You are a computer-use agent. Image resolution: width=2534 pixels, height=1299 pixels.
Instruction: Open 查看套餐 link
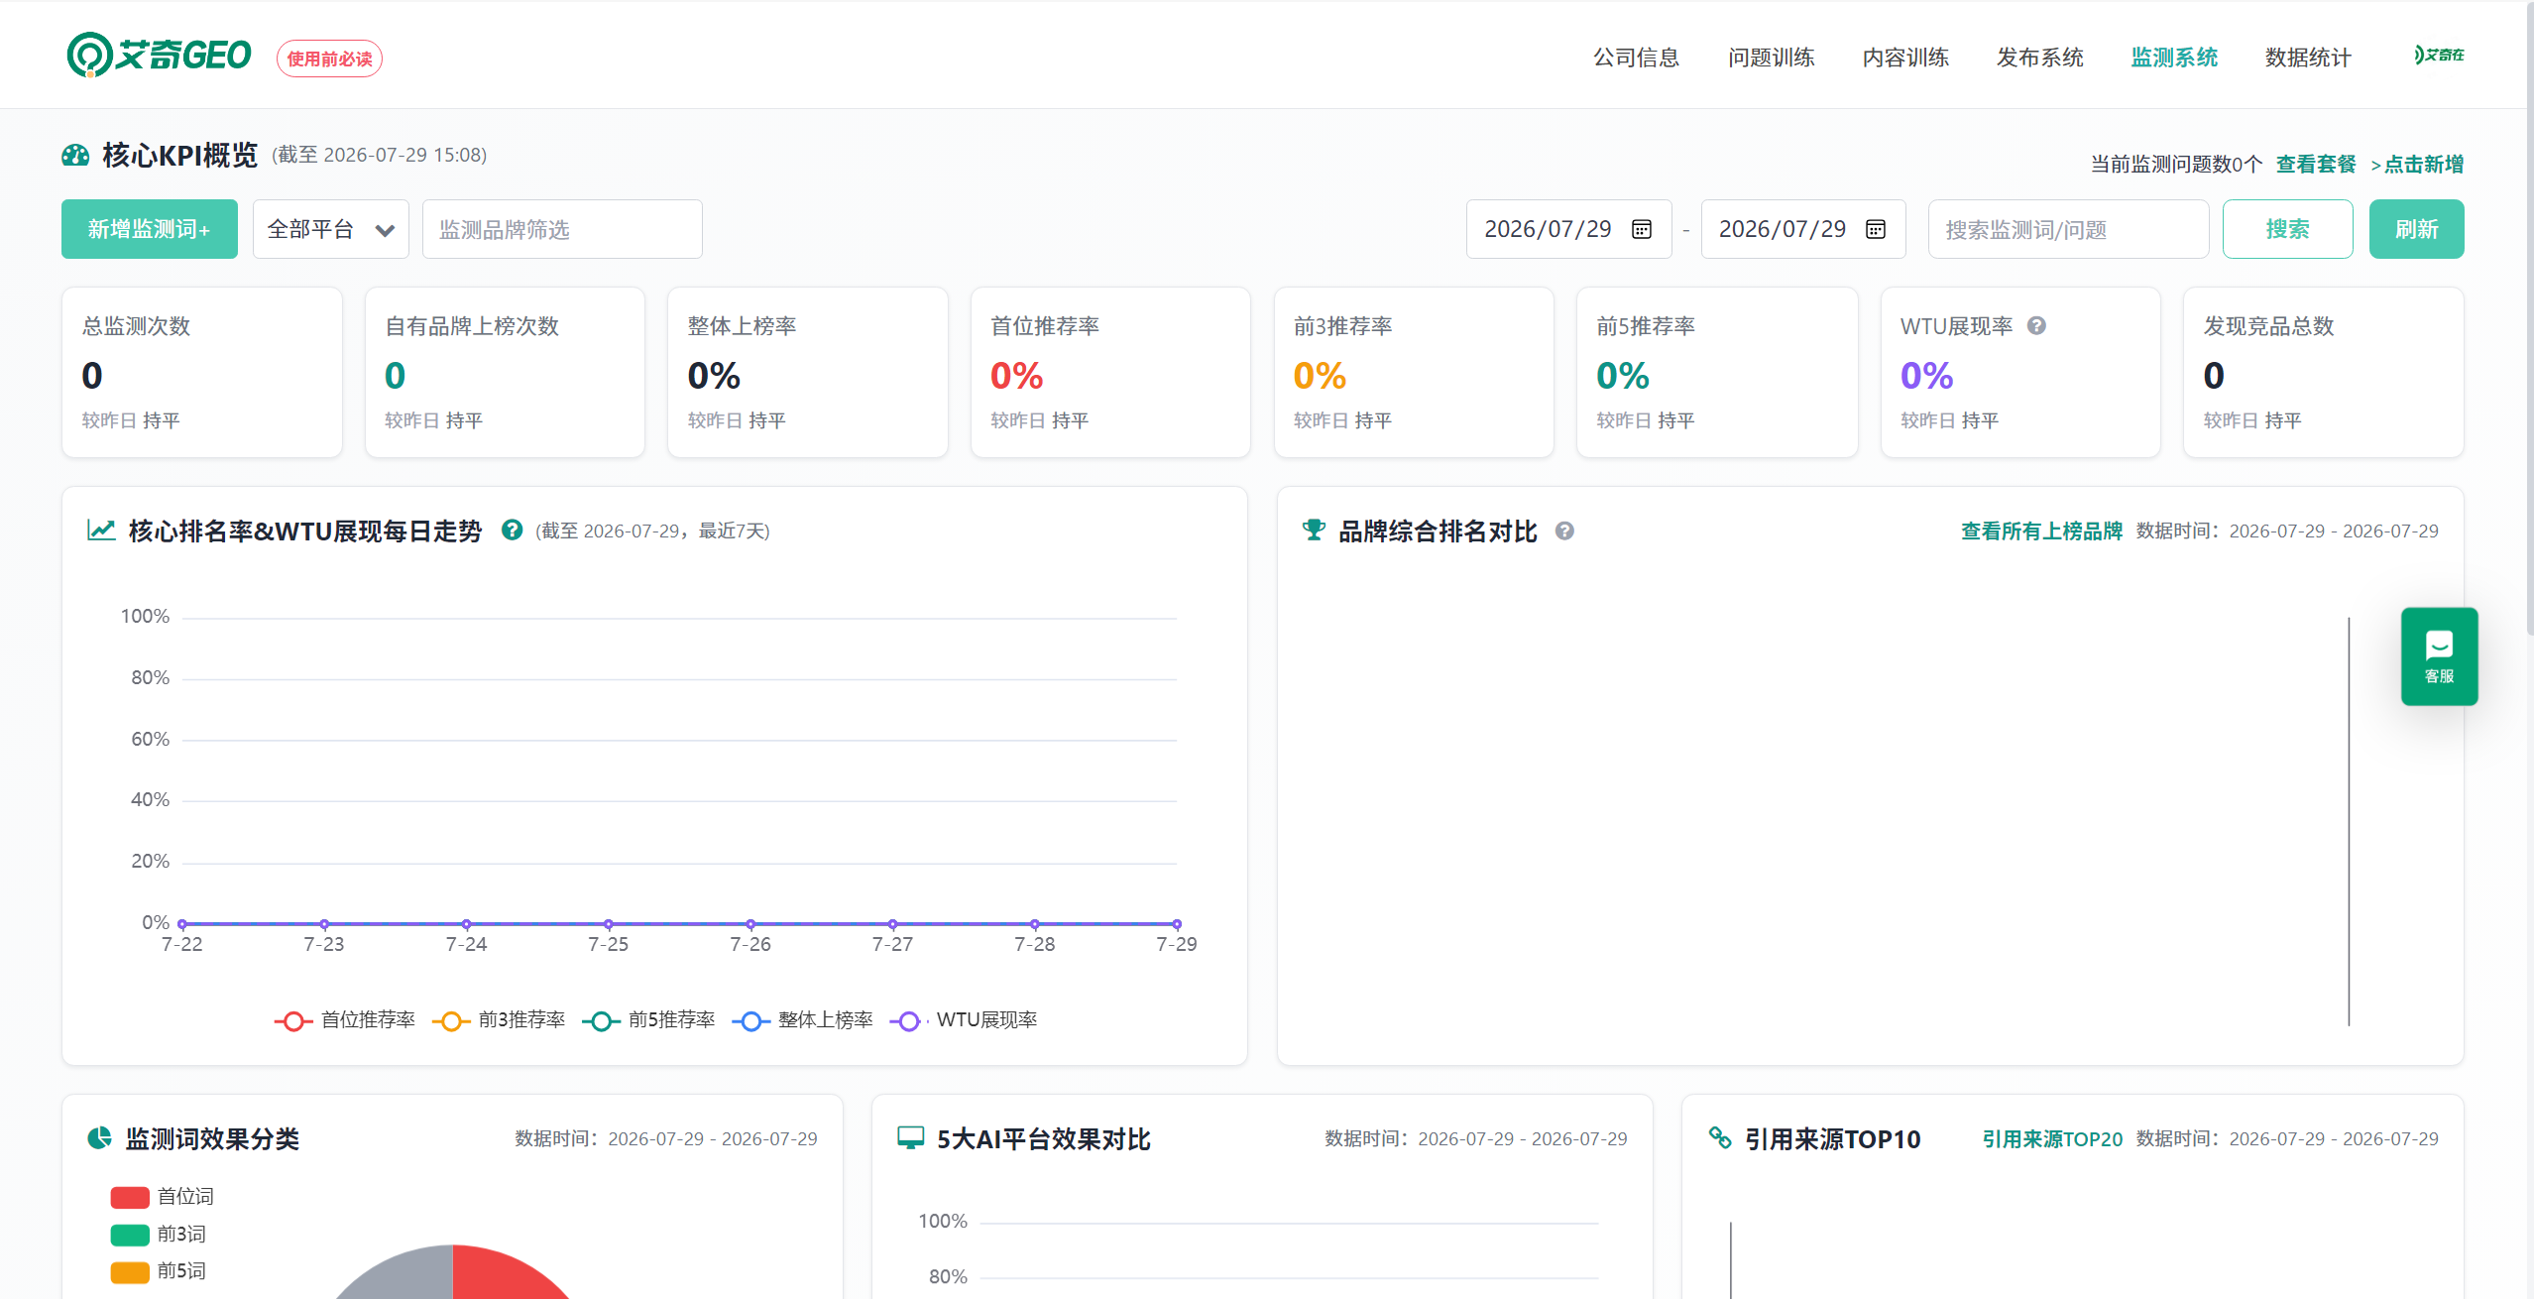(2316, 164)
